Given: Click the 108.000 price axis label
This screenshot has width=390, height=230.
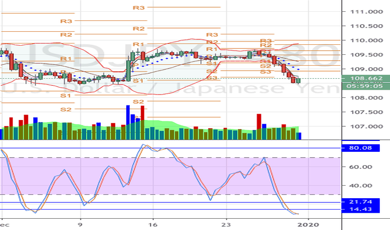Looking at the screenshot, I should tap(367, 98).
